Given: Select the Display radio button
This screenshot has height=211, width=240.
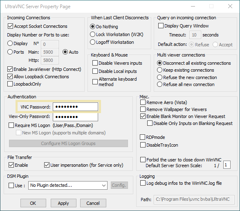Looking at the screenshot, I should pos(10,43).
